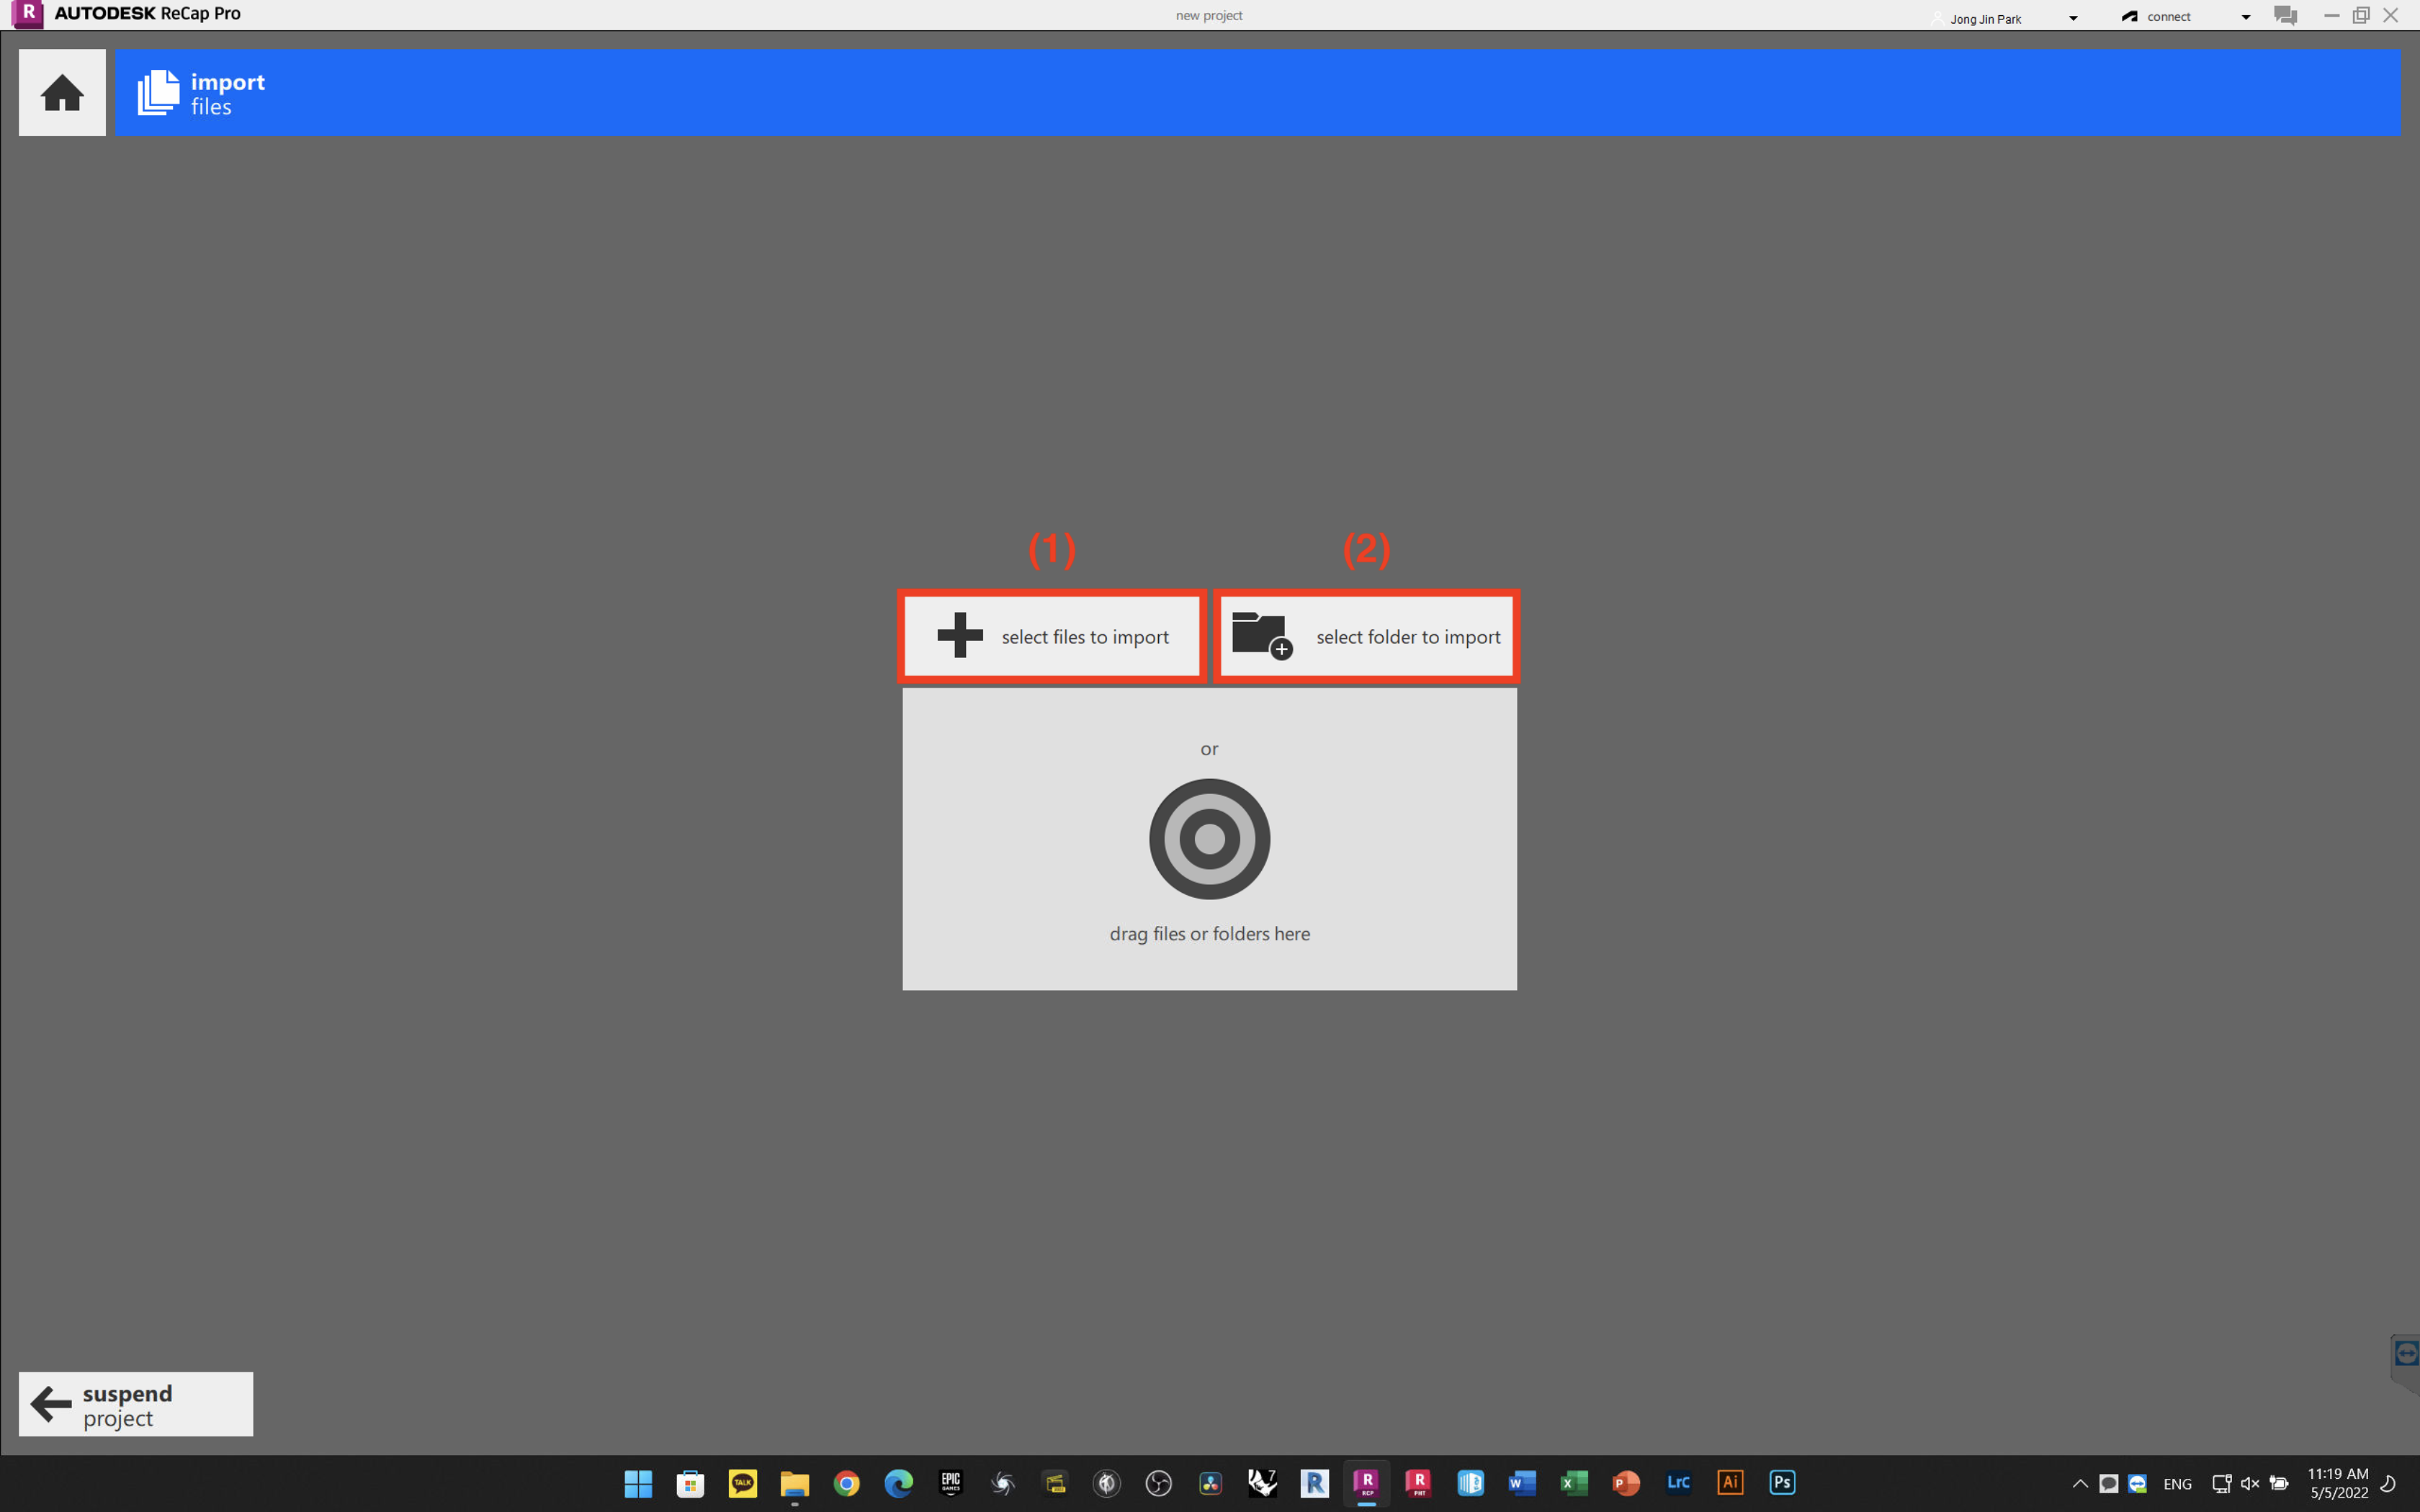Click the drag target bullseye icon
This screenshot has height=1512, width=2420.
[x=1209, y=839]
